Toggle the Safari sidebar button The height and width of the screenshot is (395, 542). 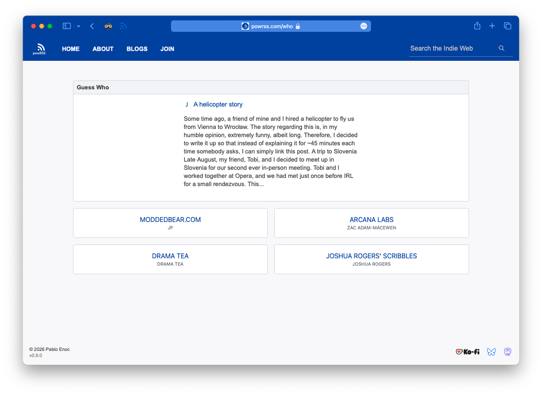pyautogui.click(x=67, y=26)
